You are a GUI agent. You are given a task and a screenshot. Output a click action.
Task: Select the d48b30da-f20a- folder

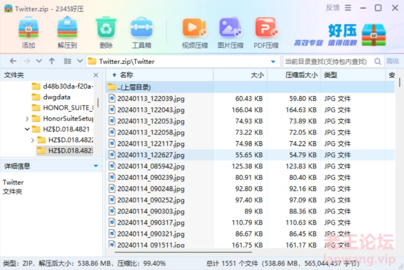point(62,86)
